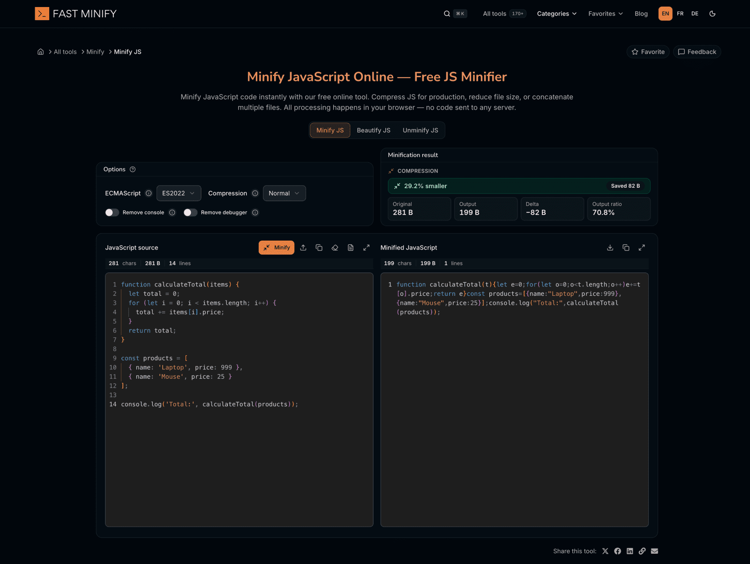Expand the Favorites menu
Image resolution: width=750 pixels, height=564 pixels.
(606, 14)
